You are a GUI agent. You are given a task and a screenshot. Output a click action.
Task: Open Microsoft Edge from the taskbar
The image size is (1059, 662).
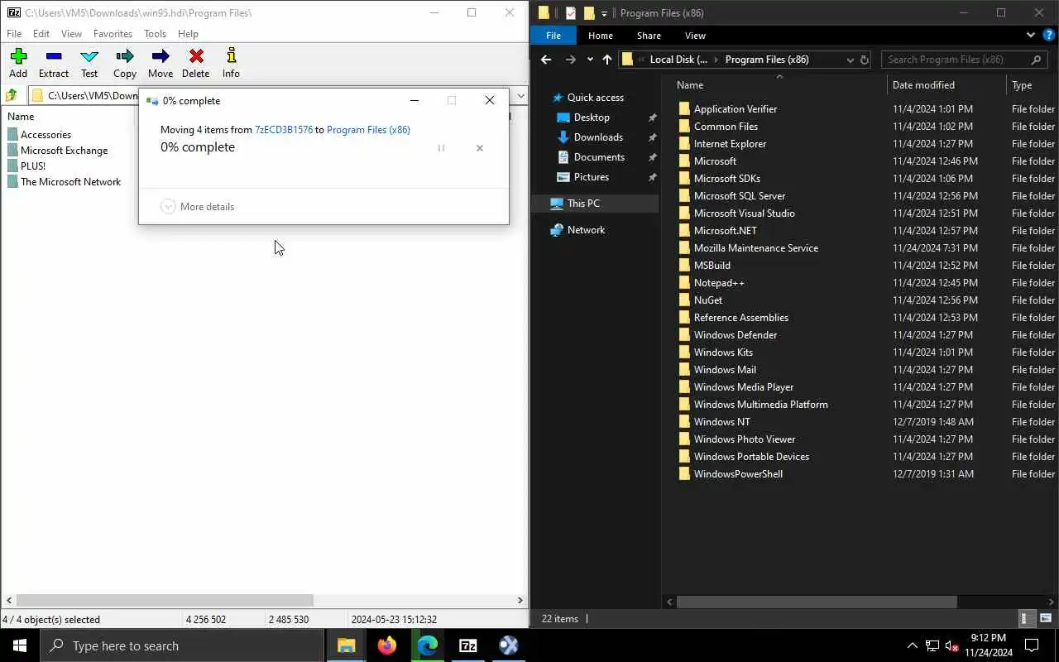[427, 645]
